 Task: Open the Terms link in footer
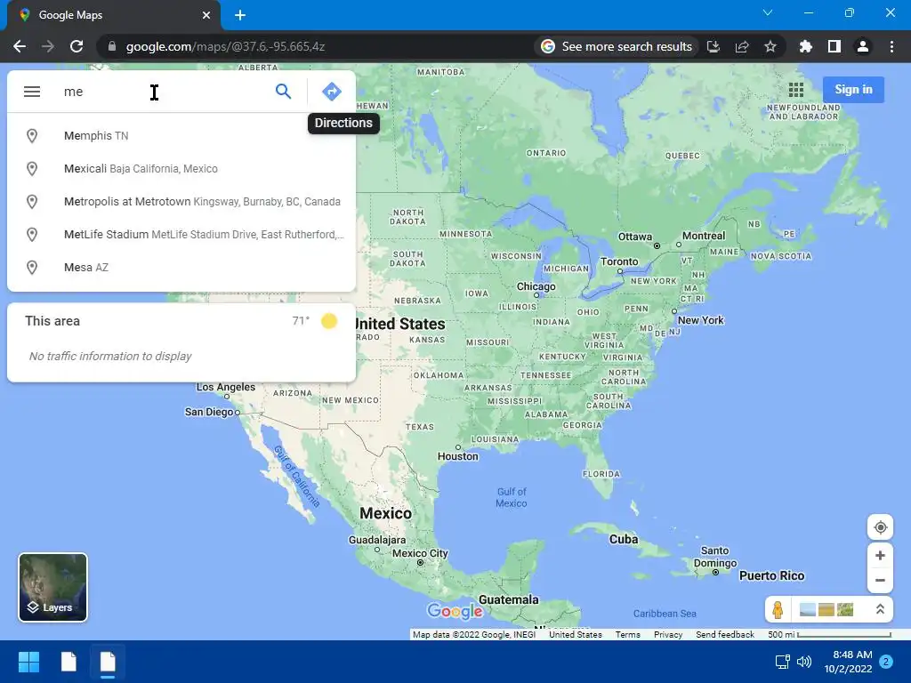(x=627, y=635)
